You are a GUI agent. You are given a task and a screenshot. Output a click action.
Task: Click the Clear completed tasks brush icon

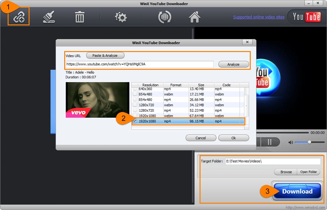[x=49, y=17]
